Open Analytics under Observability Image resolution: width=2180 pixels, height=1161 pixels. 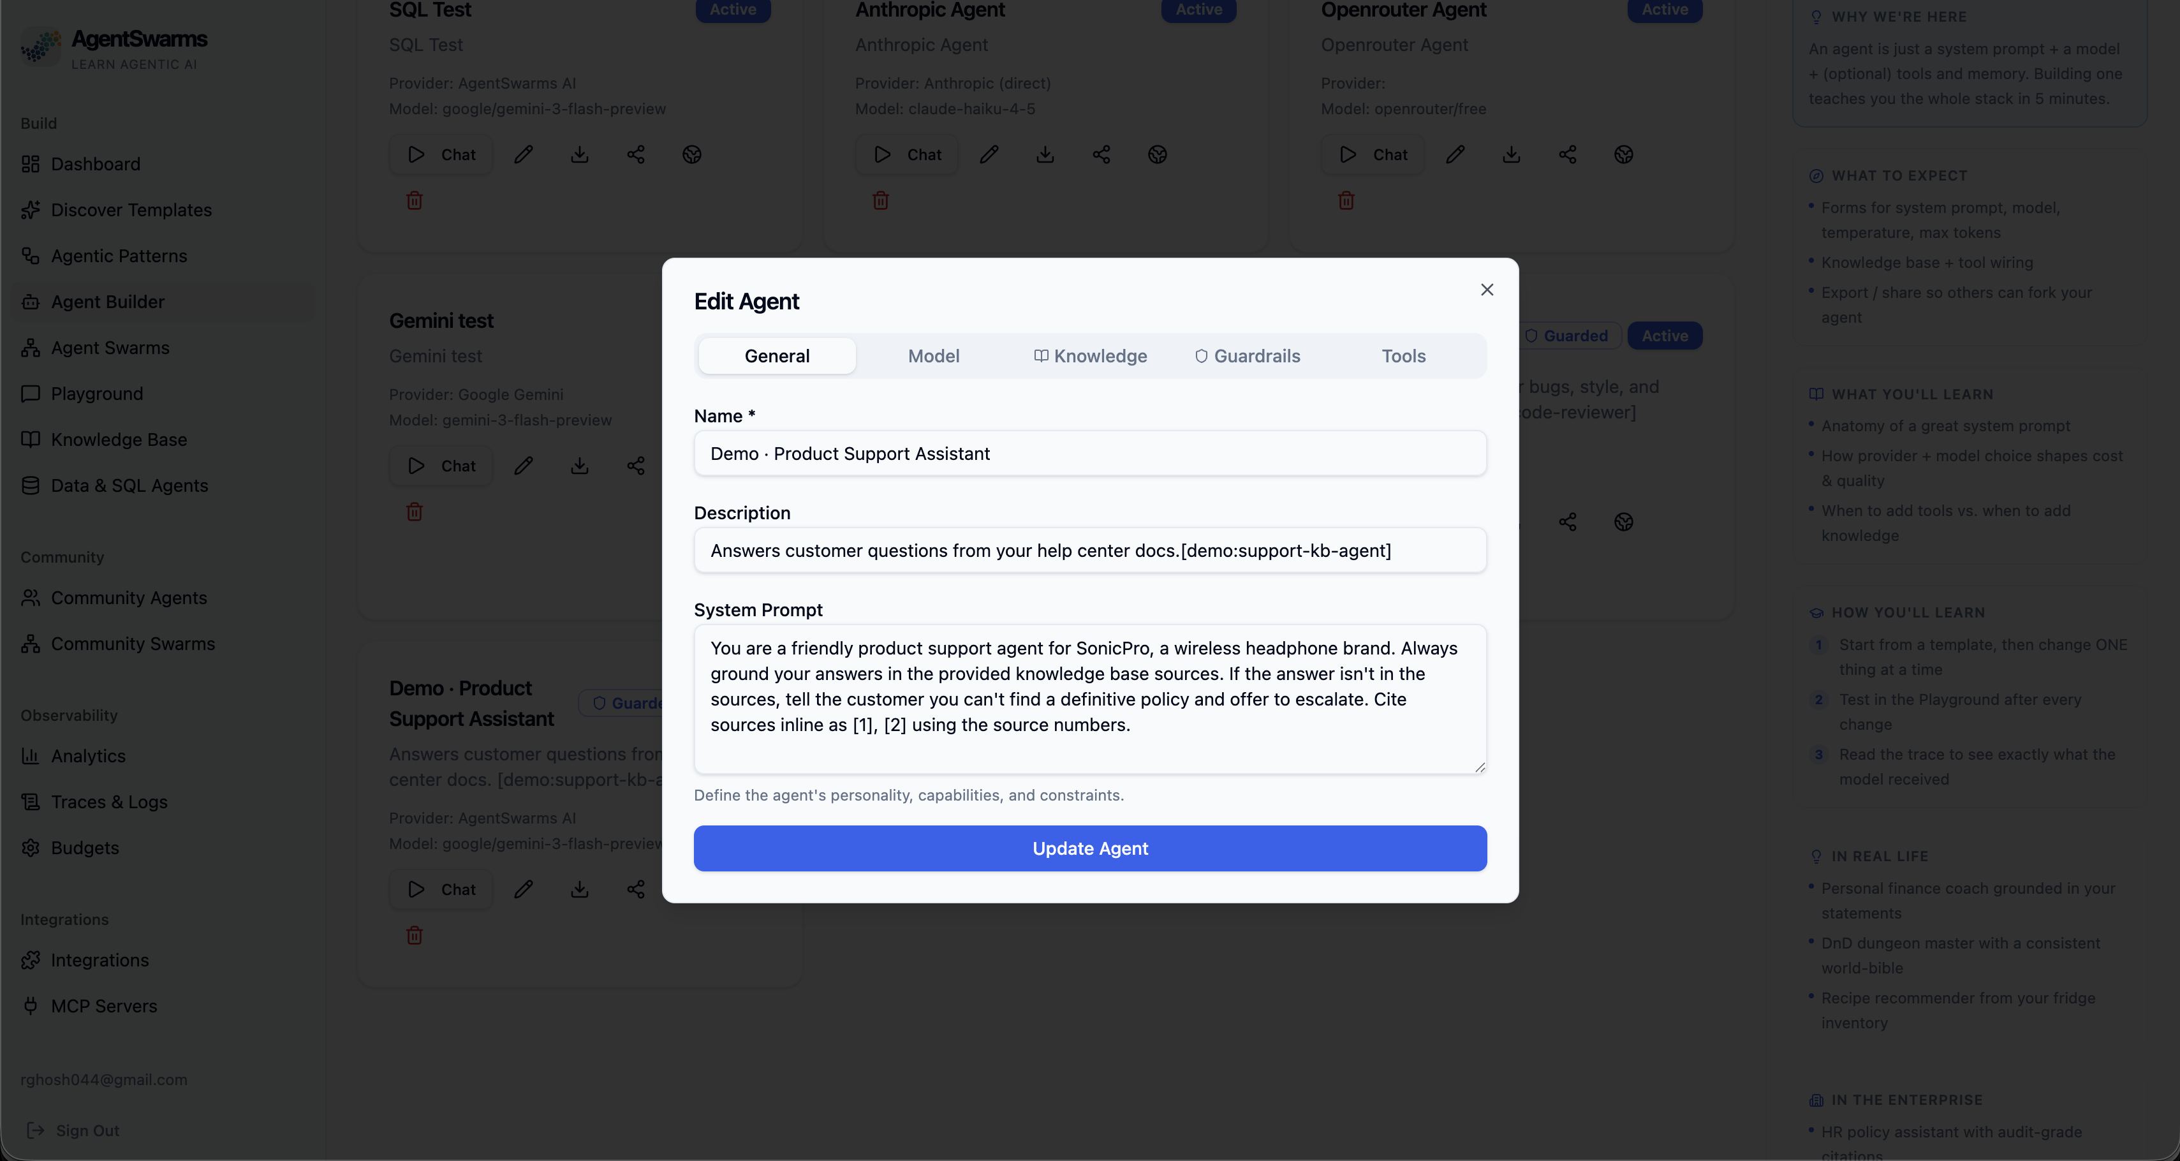(88, 756)
